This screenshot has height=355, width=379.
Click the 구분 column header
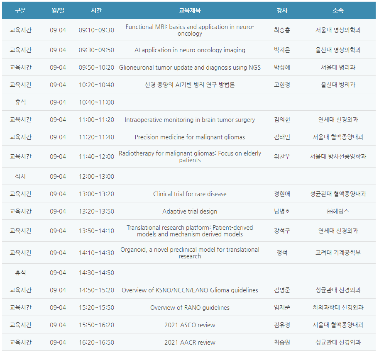20,10
